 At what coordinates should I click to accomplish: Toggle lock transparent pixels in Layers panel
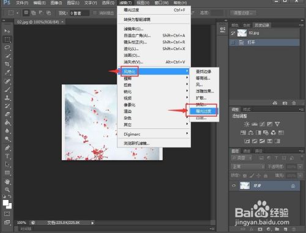click(245, 176)
